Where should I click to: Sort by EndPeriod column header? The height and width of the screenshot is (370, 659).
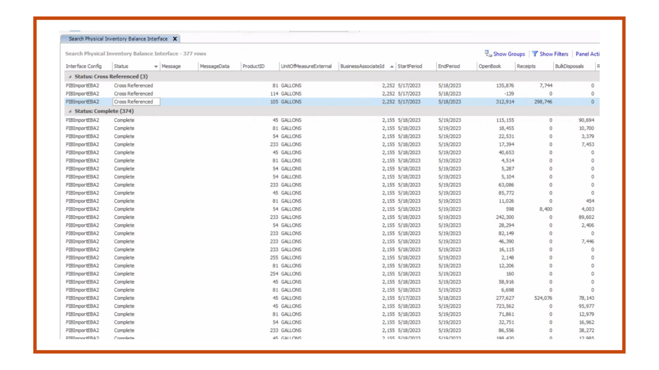coord(449,66)
